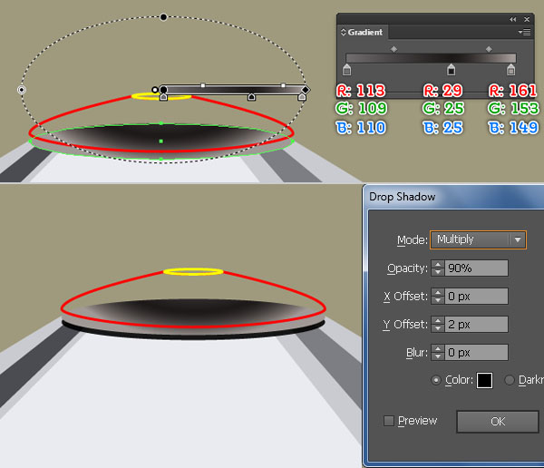Open the Gradient panel flyout menu
Viewport: 544px width, 468px height.
point(524,32)
